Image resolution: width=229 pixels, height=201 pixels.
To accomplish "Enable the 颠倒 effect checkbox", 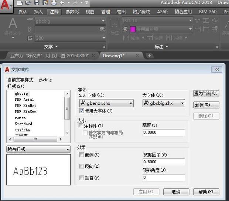I will coord(82,155).
